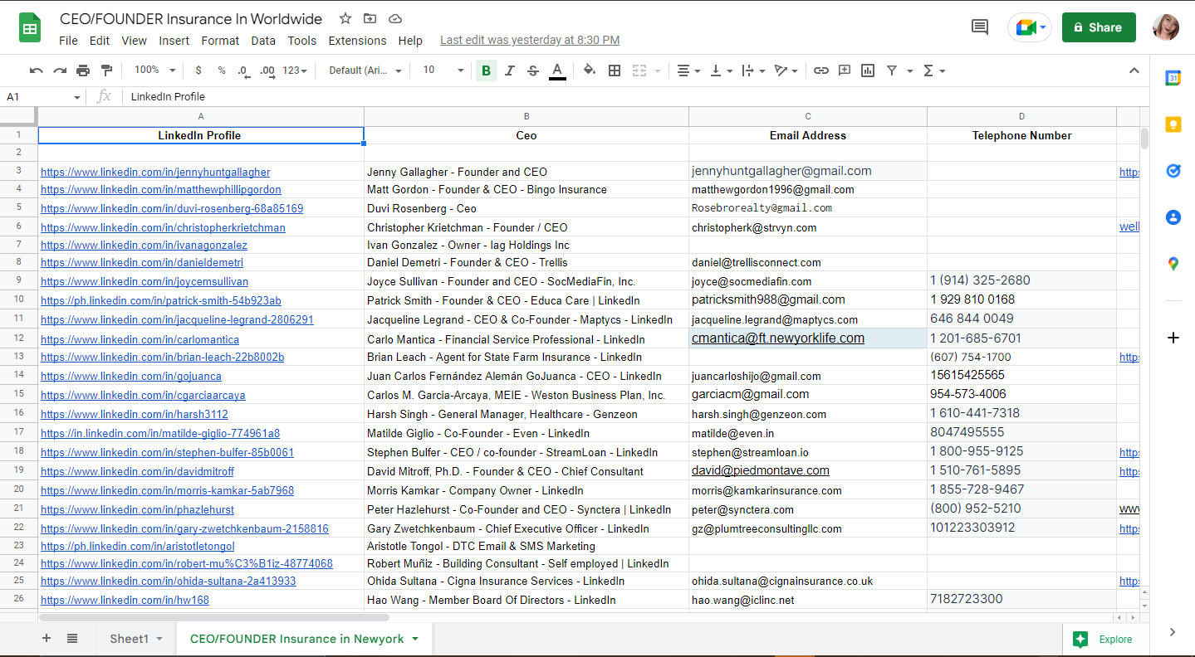Open the Borders tool

point(615,71)
